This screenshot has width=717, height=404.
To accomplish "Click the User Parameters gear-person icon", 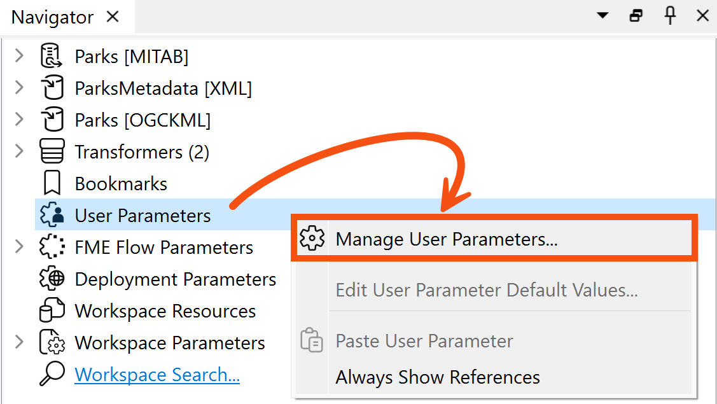I will (x=51, y=215).
